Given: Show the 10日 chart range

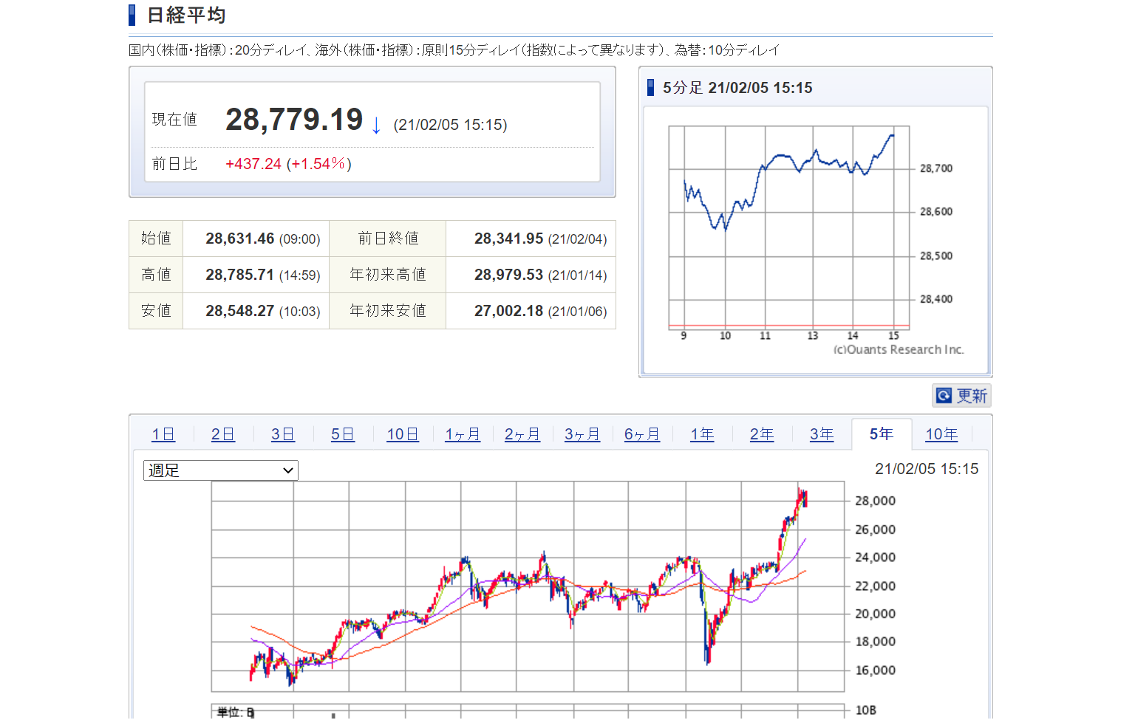Looking at the screenshot, I should (403, 434).
